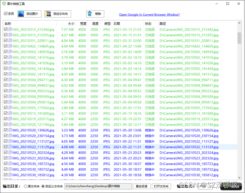Sort by the 日期 column header
This screenshot has height=193, width=245.
(128, 24)
